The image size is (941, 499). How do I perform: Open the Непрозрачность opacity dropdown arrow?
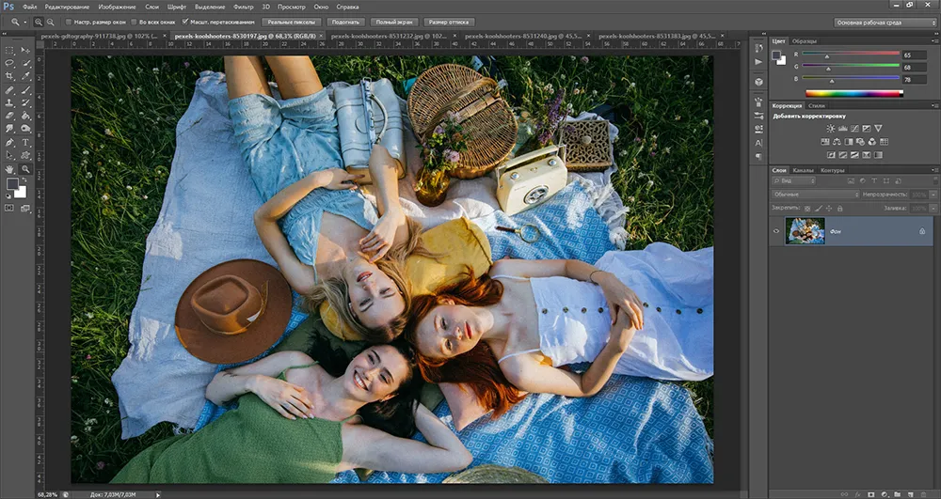click(x=933, y=195)
